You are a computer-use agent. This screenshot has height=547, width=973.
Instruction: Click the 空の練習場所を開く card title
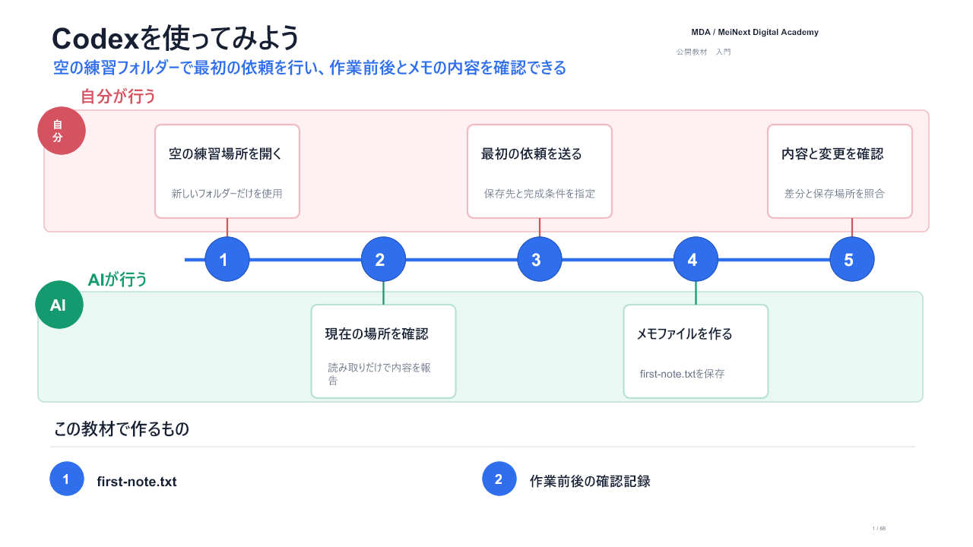coord(226,154)
